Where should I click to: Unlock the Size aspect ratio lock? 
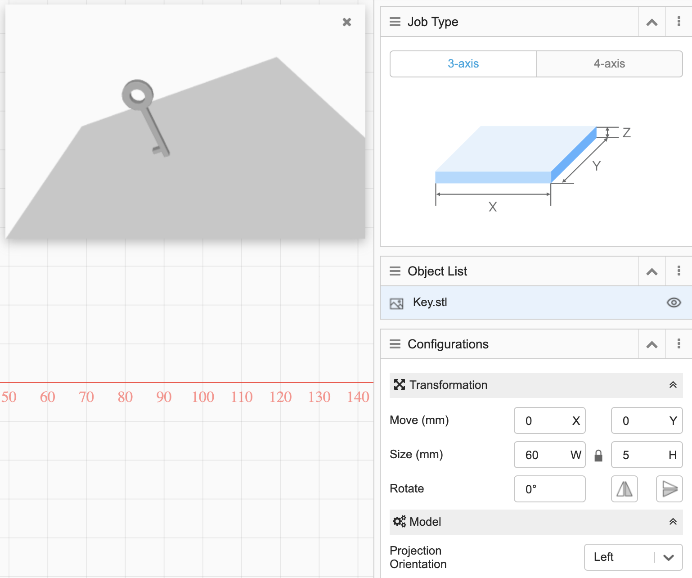coord(598,455)
